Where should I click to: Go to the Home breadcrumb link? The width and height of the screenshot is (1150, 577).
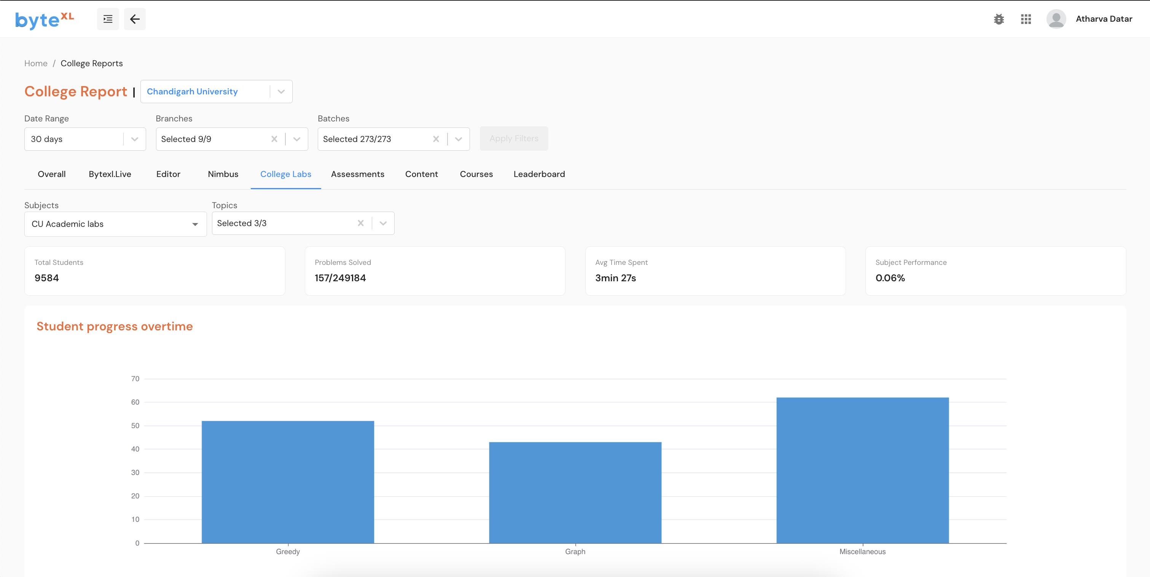(36, 64)
